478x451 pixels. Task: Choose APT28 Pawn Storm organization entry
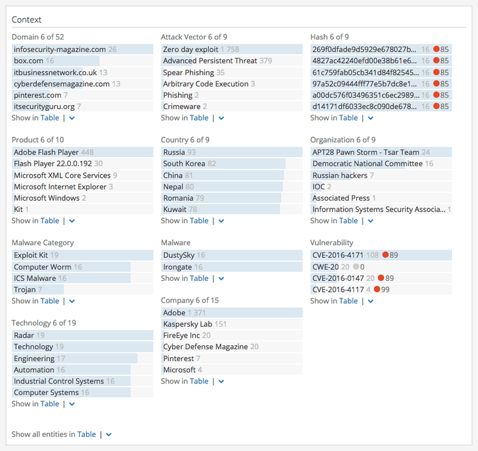pos(365,152)
